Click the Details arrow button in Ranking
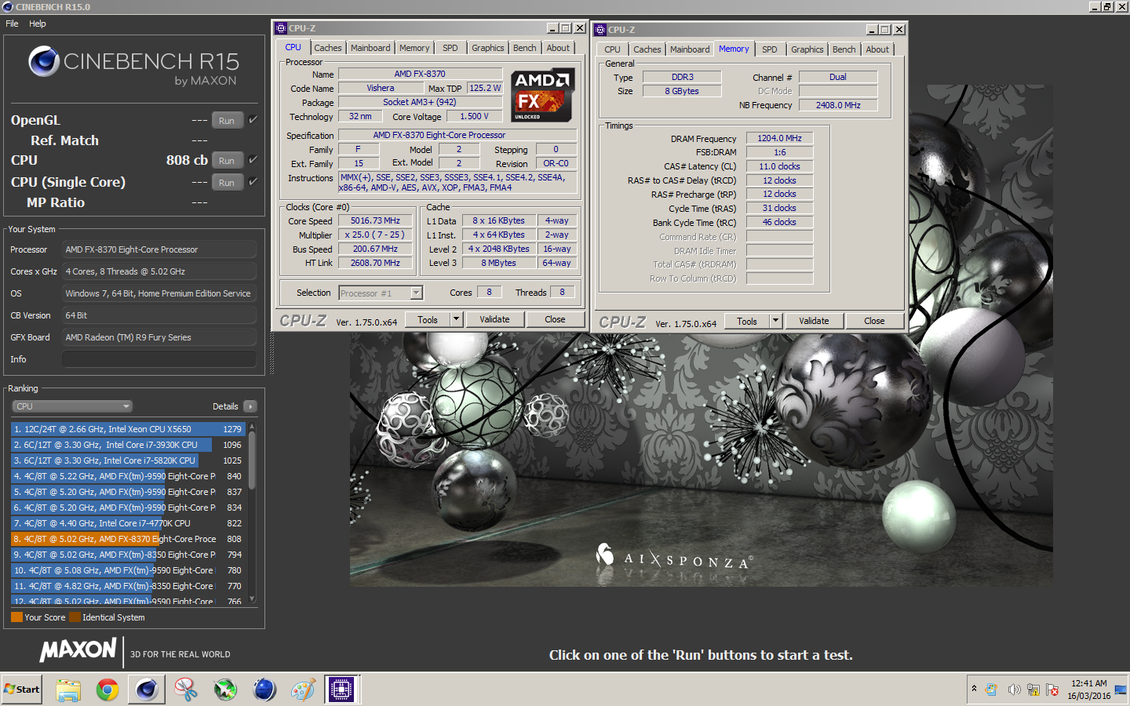The width and height of the screenshot is (1130, 706). (250, 406)
